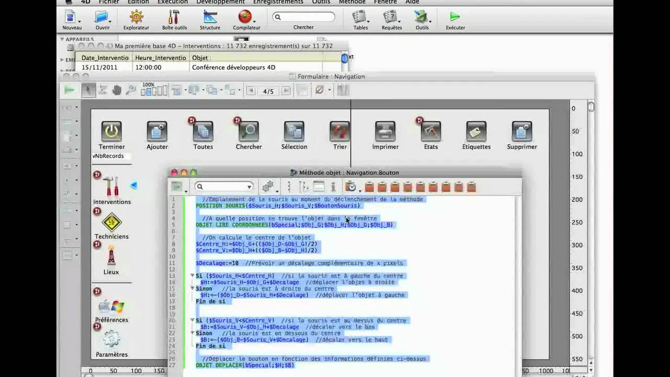Click the Toutes button icon on form
Screen dimensions: 670x377
coord(203,131)
